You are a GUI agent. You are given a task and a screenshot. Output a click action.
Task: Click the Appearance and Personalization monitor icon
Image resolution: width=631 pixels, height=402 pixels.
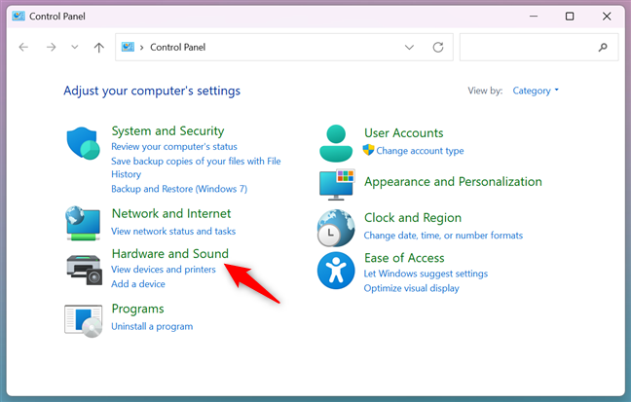point(337,185)
